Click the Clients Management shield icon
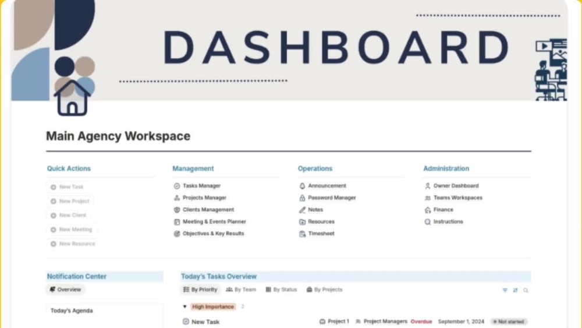 (x=177, y=210)
